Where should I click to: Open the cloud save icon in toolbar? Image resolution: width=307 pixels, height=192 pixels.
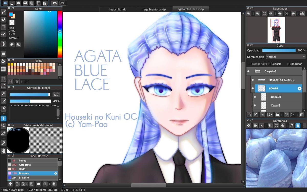coord(5,3)
